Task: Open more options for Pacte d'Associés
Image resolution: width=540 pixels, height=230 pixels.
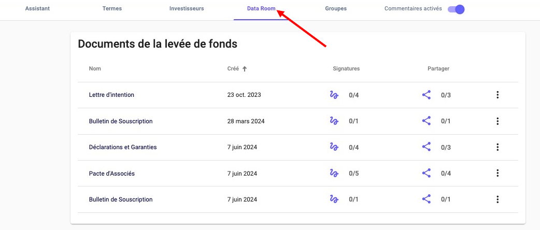Action: pos(498,173)
